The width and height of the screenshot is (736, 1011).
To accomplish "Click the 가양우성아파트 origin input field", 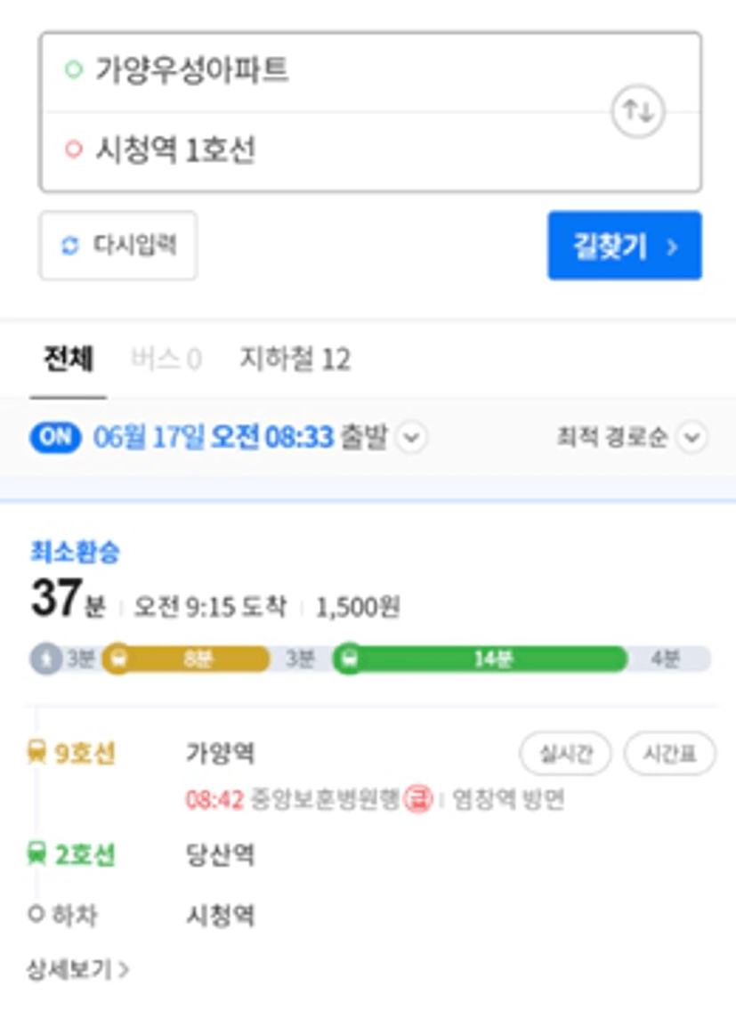I will pos(371,72).
